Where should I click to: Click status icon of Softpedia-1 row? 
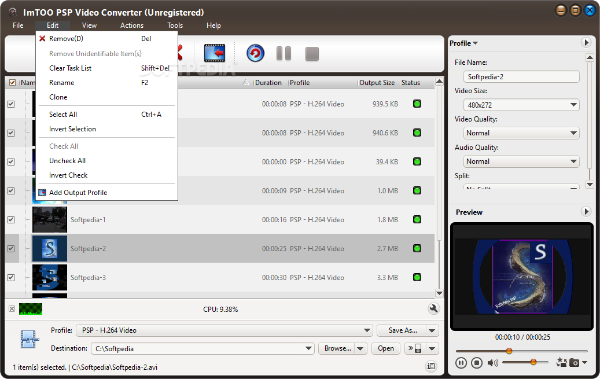pyautogui.click(x=417, y=219)
